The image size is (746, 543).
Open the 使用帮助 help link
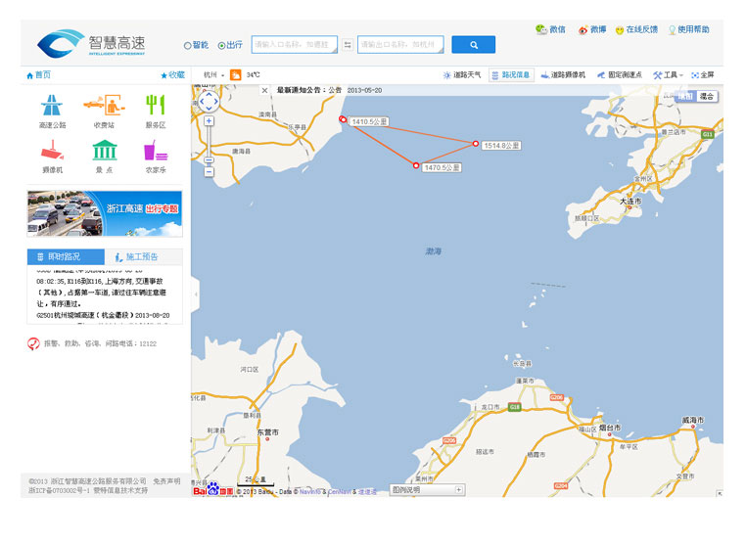click(689, 30)
